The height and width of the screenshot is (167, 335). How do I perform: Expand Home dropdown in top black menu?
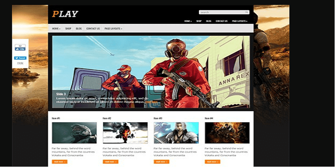point(188,21)
